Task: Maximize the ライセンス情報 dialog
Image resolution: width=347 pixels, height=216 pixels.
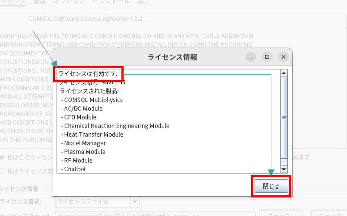Action: [x=267, y=57]
